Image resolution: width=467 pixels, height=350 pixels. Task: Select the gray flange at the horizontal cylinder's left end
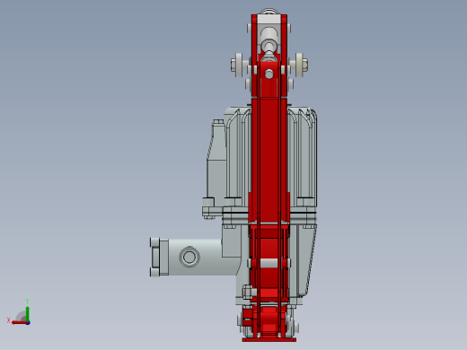159,257
